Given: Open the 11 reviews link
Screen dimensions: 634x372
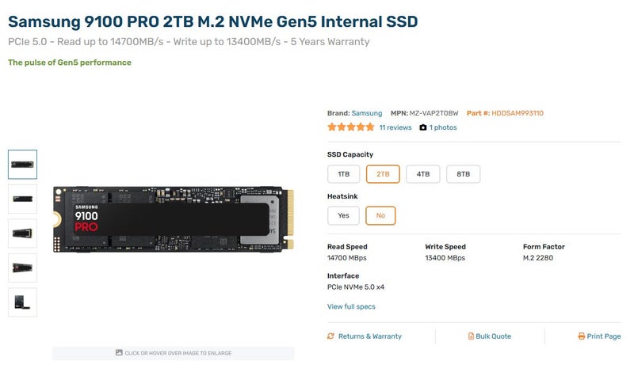Looking at the screenshot, I should [x=395, y=127].
